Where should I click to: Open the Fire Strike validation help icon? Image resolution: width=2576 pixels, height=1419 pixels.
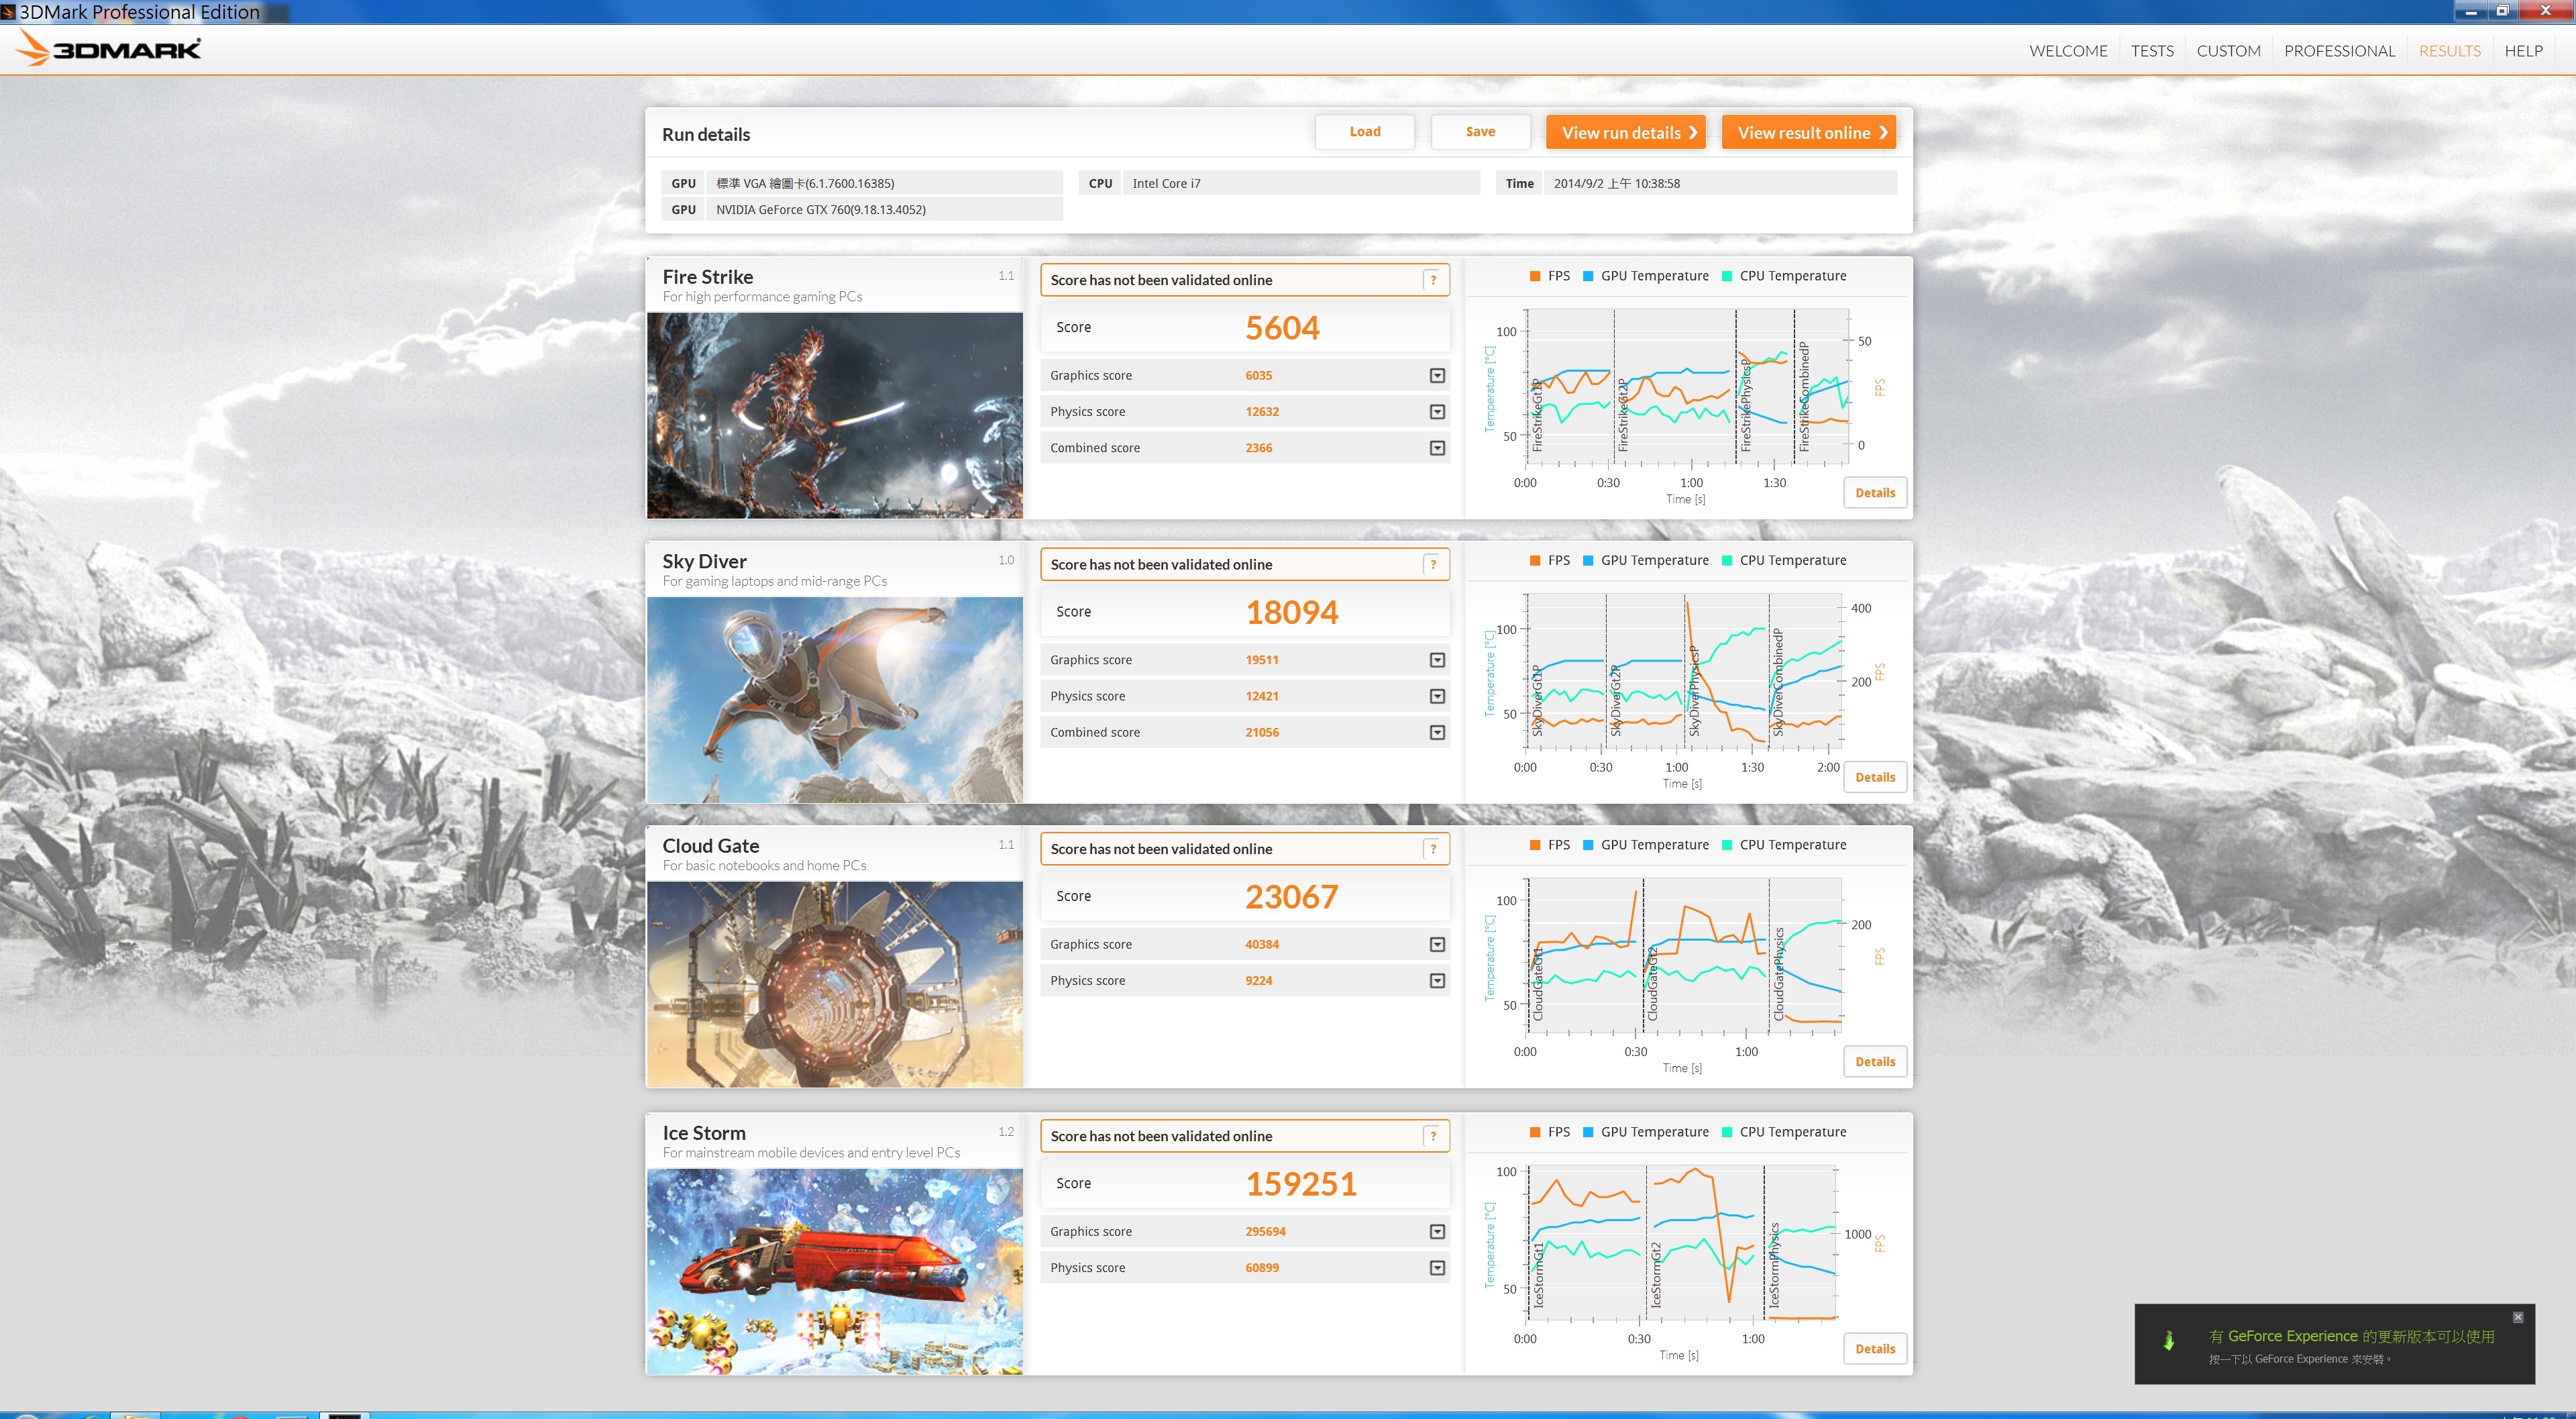click(1433, 280)
